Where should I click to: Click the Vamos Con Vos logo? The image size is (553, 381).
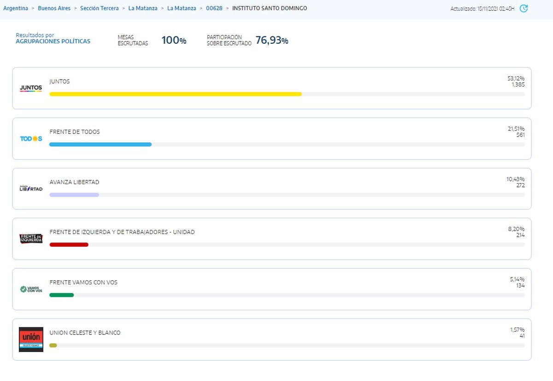(x=31, y=289)
